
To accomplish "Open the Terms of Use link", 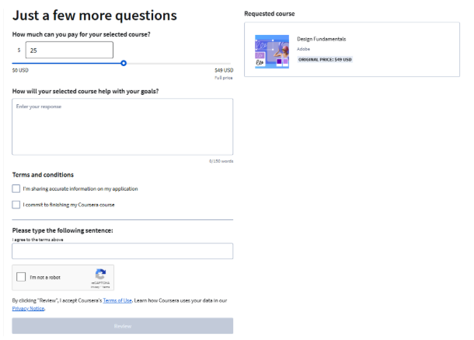I will pyautogui.click(x=117, y=300).
